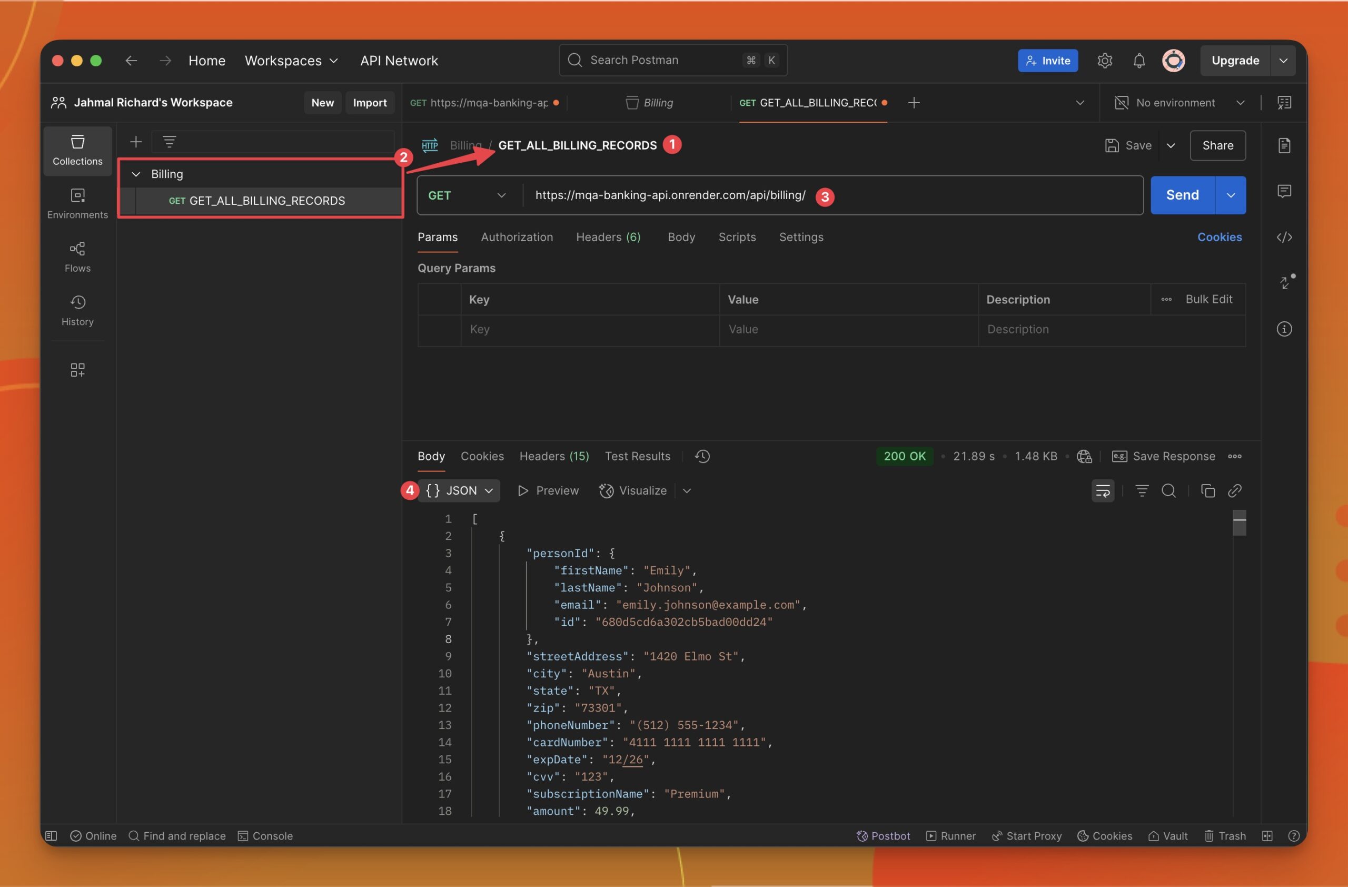Open the JSON format dropdown
This screenshot has height=887, width=1348.
point(460,491)
